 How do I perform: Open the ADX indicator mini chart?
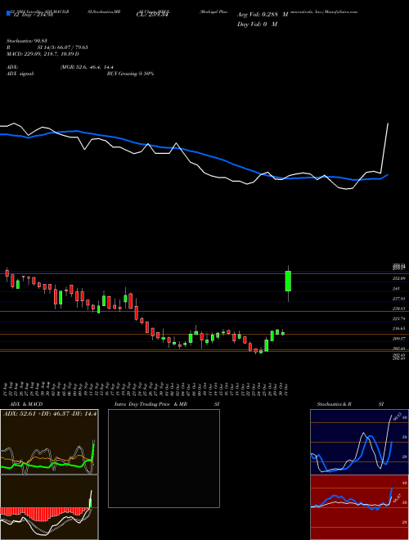pos(49,442)
